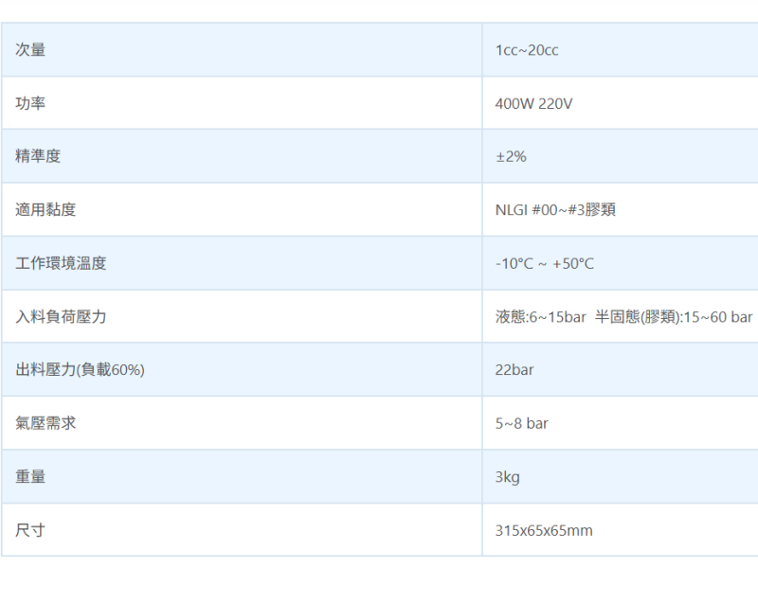The image size is (758, 603).
Task: Select the 1cc~20cc value cell
Action: (x=527, y=50)
